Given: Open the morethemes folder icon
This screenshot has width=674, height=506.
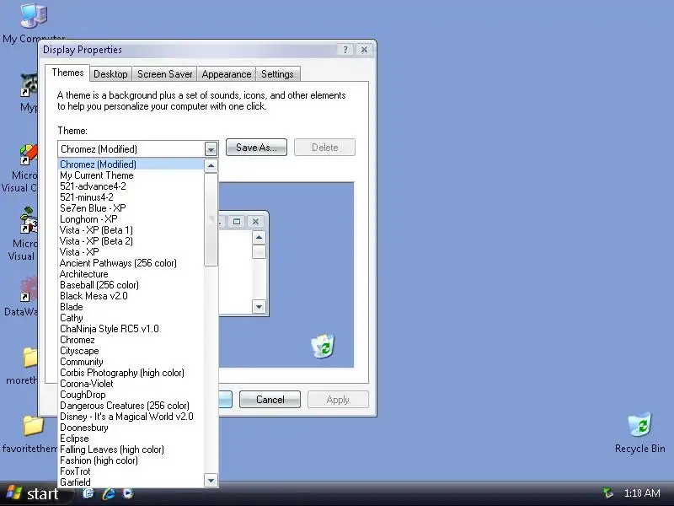Looking at the screenshot, I should [x=30, y=357].
